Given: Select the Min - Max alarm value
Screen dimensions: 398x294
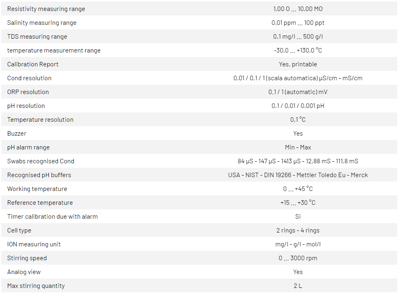Looking at the screenshot, I should point(298,147).
